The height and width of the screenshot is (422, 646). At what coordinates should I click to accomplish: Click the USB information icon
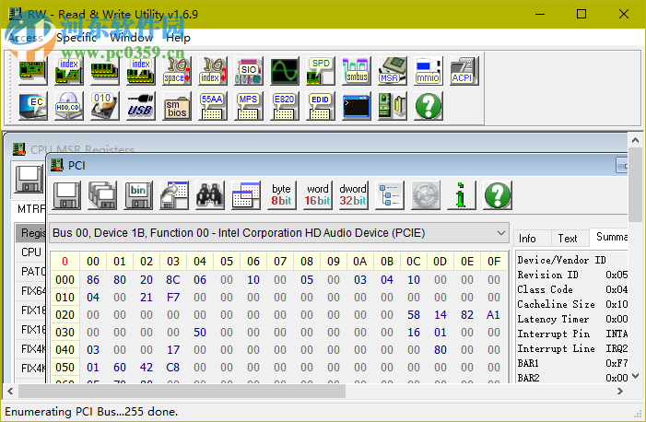tap(140, 106)
